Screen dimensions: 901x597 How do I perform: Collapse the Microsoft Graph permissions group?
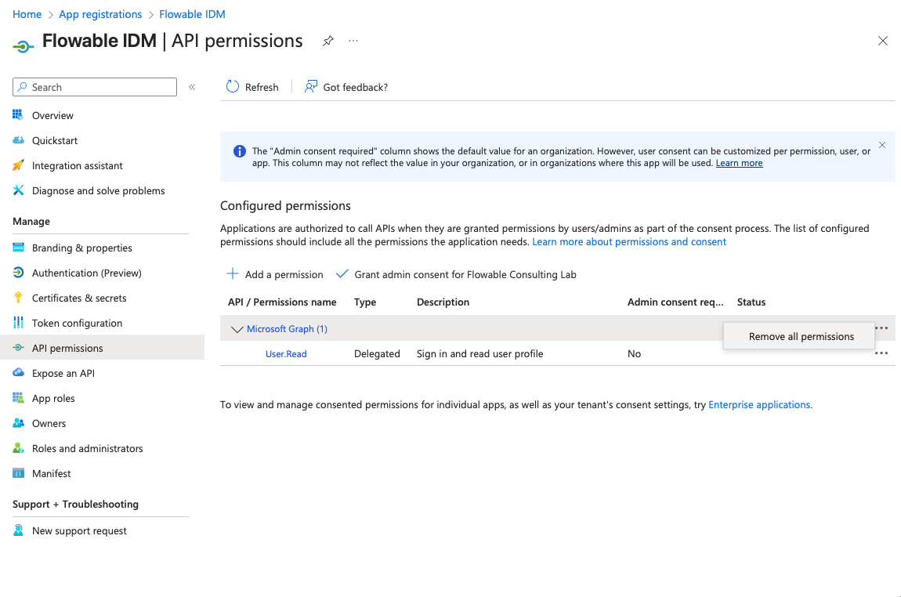click(237, 329)
